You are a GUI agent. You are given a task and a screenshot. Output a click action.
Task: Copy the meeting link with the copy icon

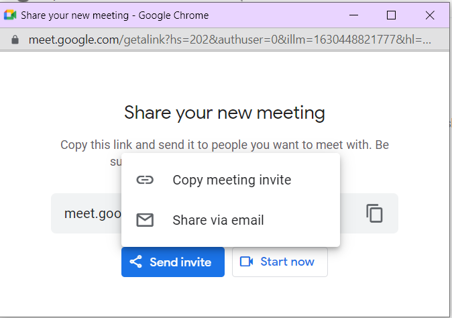(374, 213)
